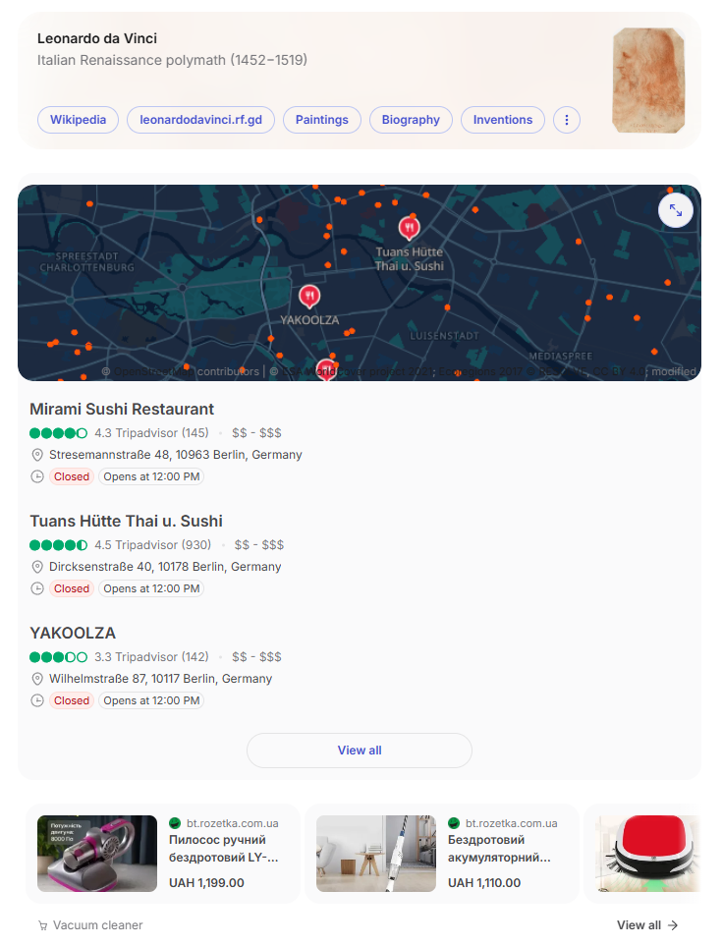
Task: Click '4.3 Tripadvisor (145)' rating text
Action: click(151, 433)
